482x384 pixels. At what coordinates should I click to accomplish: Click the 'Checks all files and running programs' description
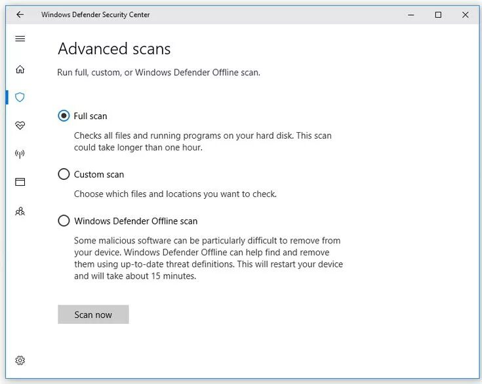[x=203, y=141]
